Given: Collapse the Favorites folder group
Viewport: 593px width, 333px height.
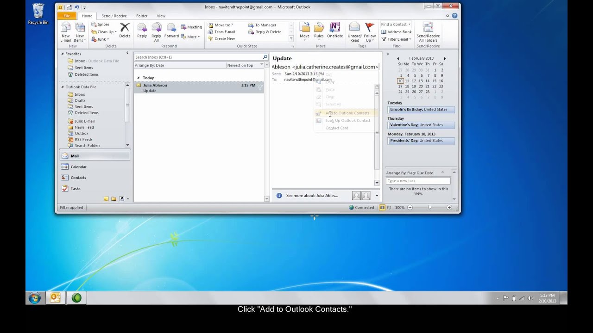Looking at the screenshot, I should click(63, 54).
